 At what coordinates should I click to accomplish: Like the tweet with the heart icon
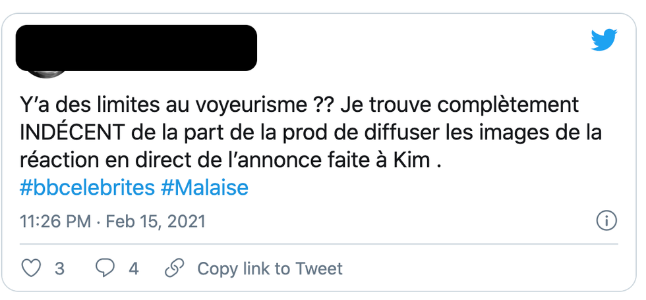tap(31, 268)
